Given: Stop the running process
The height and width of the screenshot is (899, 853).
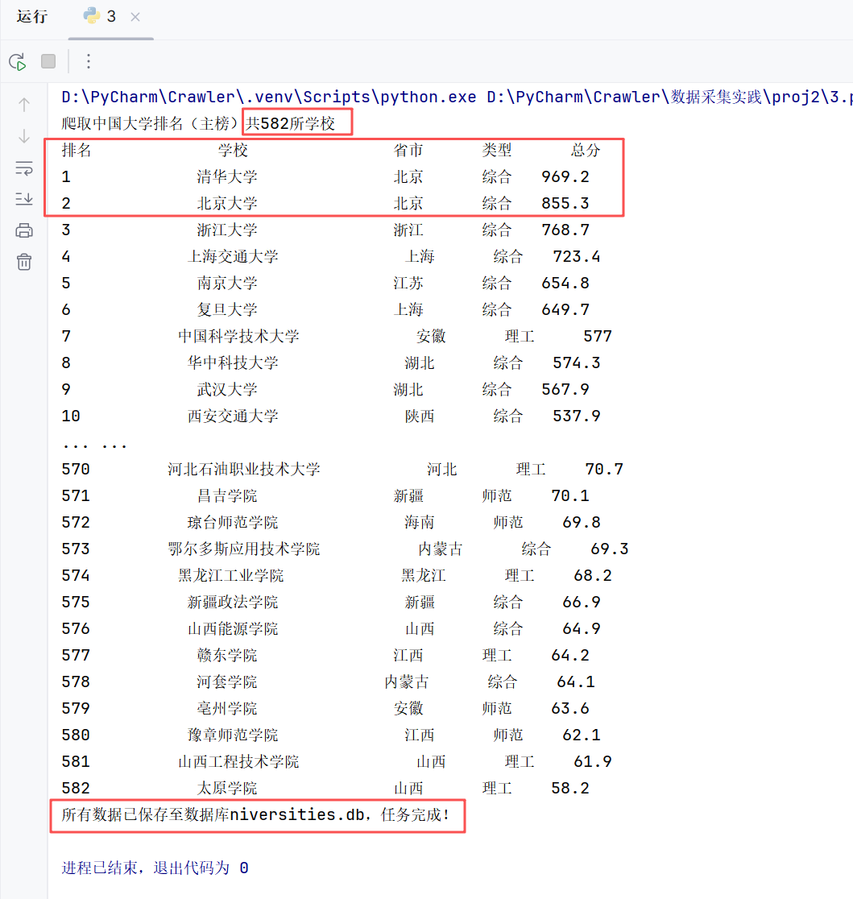Looking at the screenshot, I should 48,61.
